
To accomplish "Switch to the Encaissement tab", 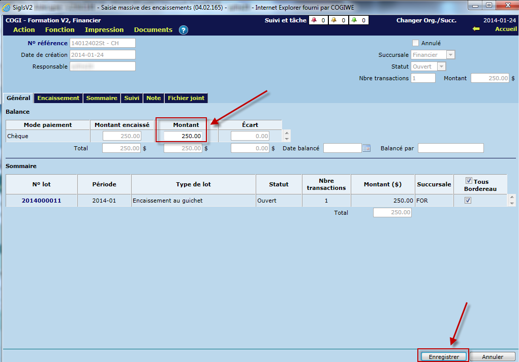I will pos(58,98).
